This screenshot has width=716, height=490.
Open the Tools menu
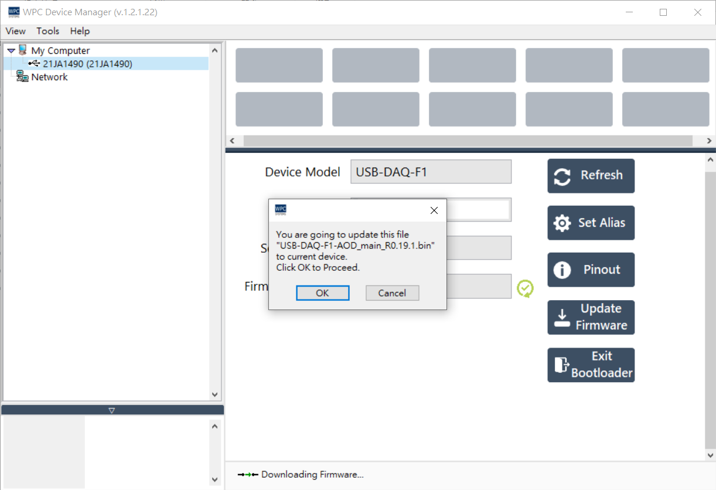(x=47, y=31)
